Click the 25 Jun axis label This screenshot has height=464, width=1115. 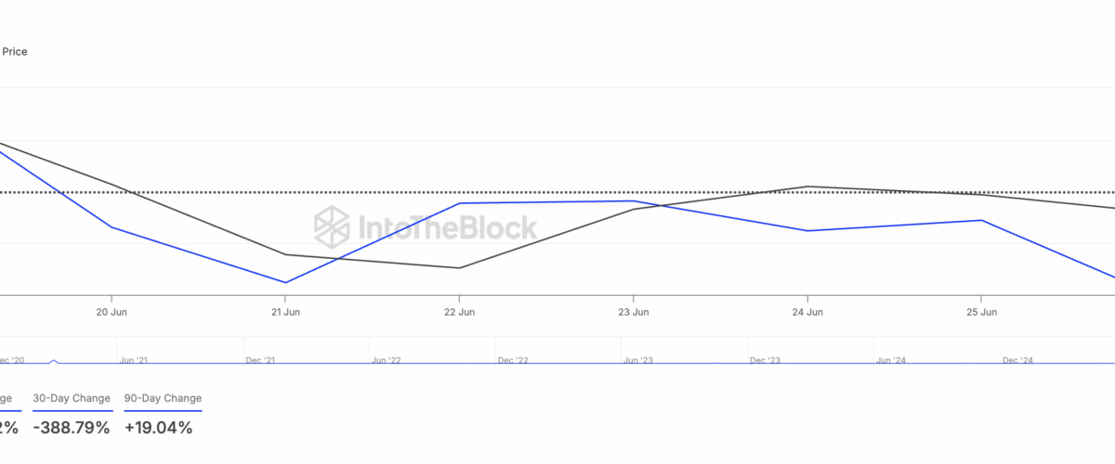tap(980, 313)
